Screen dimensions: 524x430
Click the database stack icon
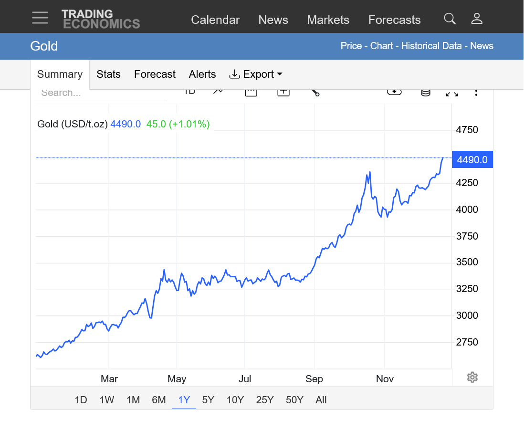(425, 93)
